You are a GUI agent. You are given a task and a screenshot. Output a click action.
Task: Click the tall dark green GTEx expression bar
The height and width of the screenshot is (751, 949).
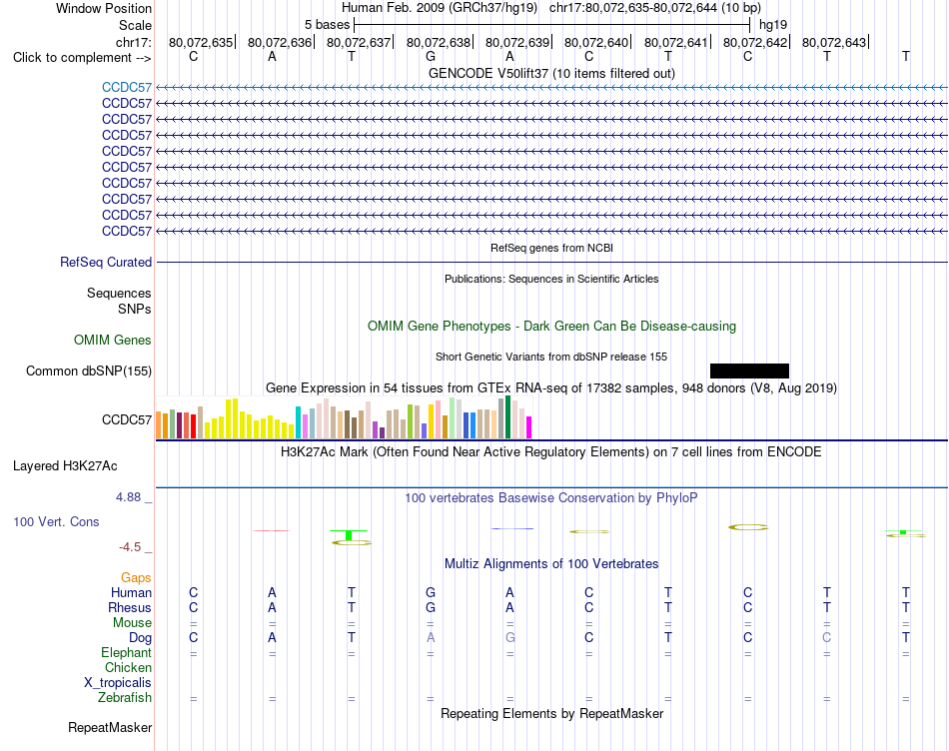point(508,417)
